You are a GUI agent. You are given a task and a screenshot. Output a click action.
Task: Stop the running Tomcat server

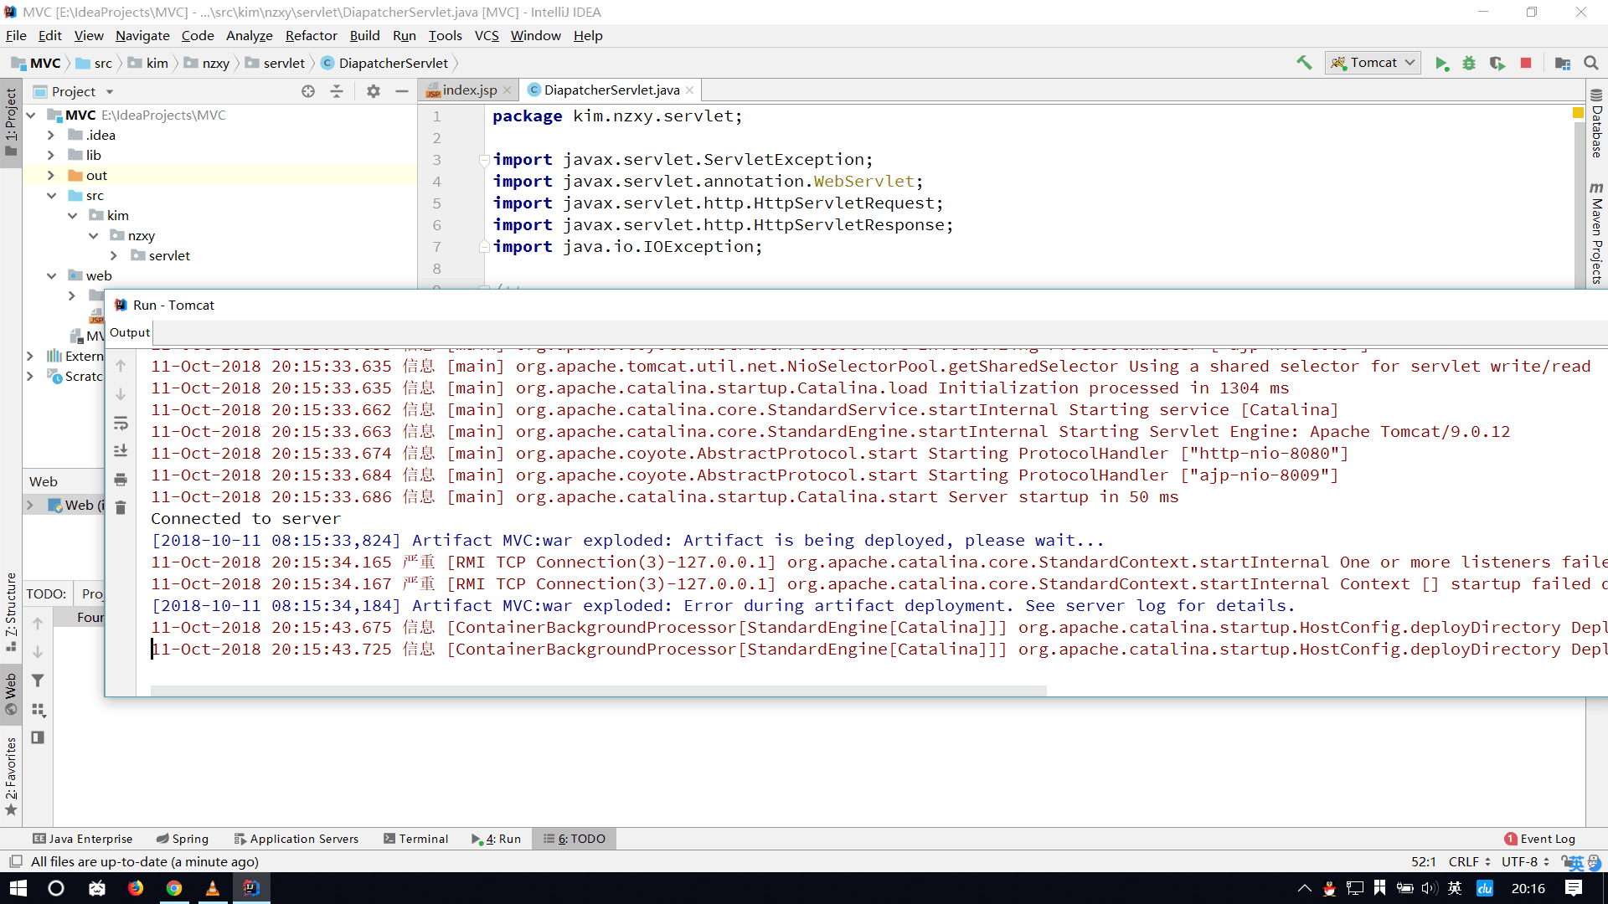[x=1526, y=64]
